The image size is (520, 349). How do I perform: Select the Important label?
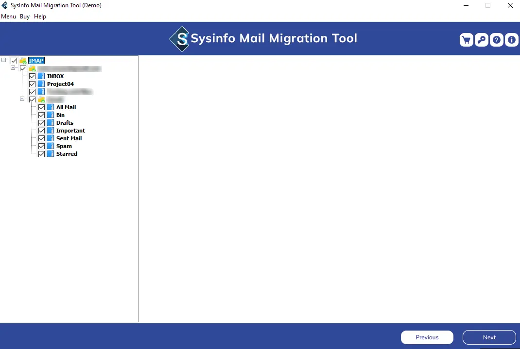tap(70, 131)
